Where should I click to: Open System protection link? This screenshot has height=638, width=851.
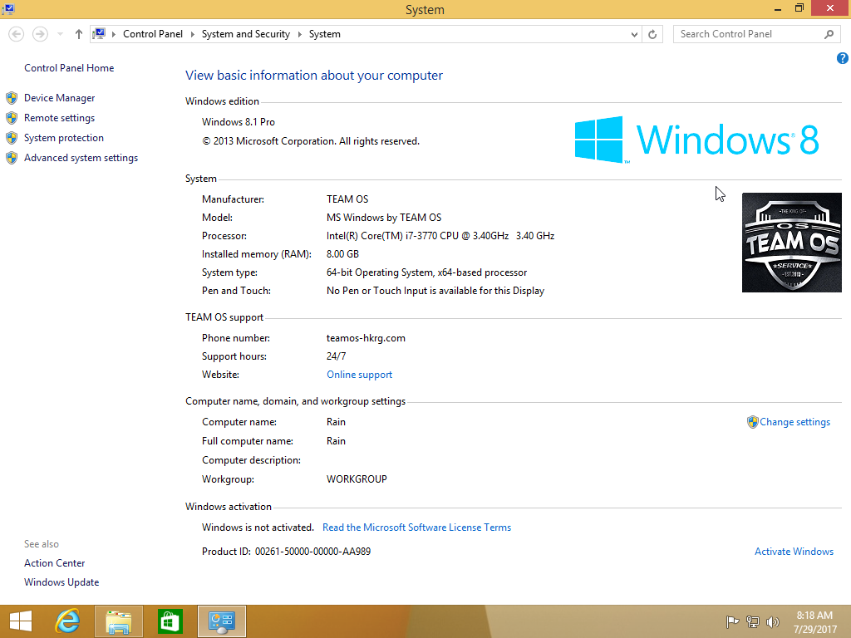63,138
